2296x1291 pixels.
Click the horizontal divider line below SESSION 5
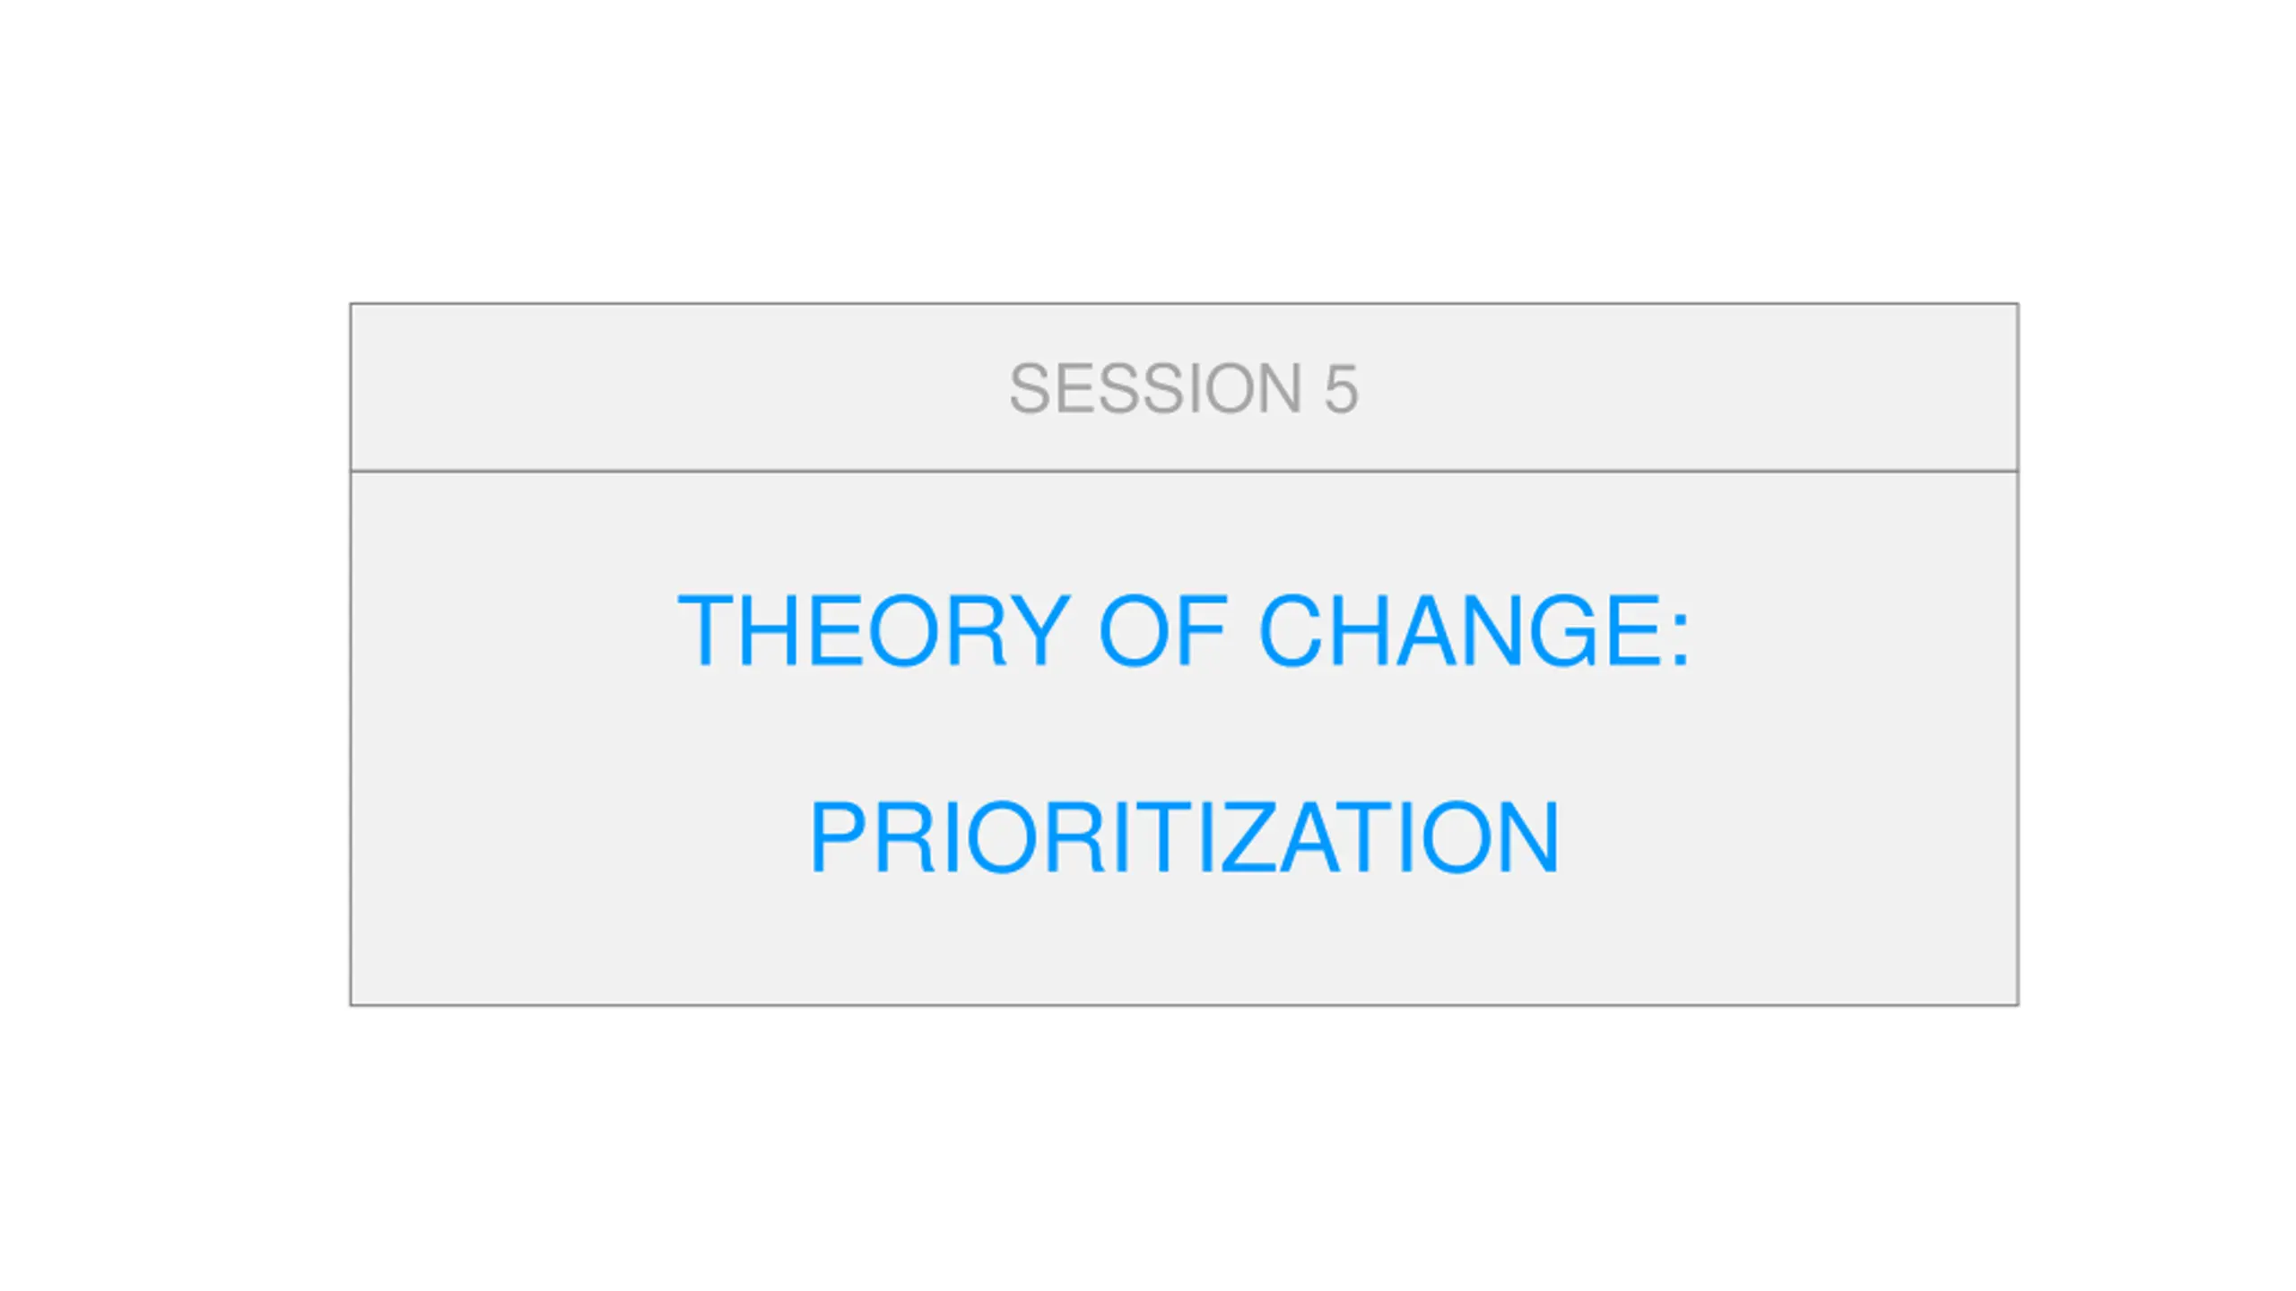pyautogui.click(x=1184, y=471)
